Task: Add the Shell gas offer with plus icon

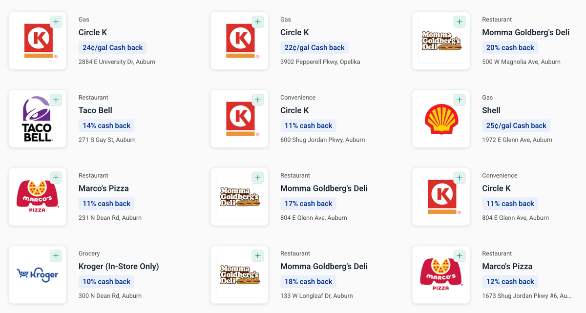Action: (460, 100)
